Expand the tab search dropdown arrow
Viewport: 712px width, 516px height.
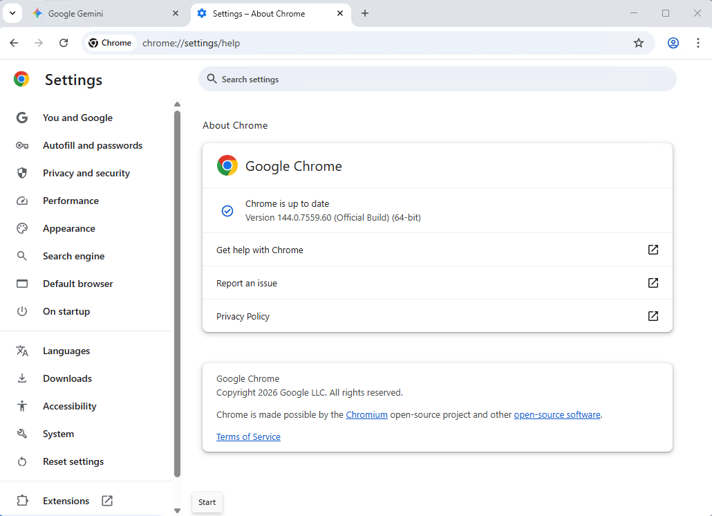pyautogui.click(x=12, y=13)
